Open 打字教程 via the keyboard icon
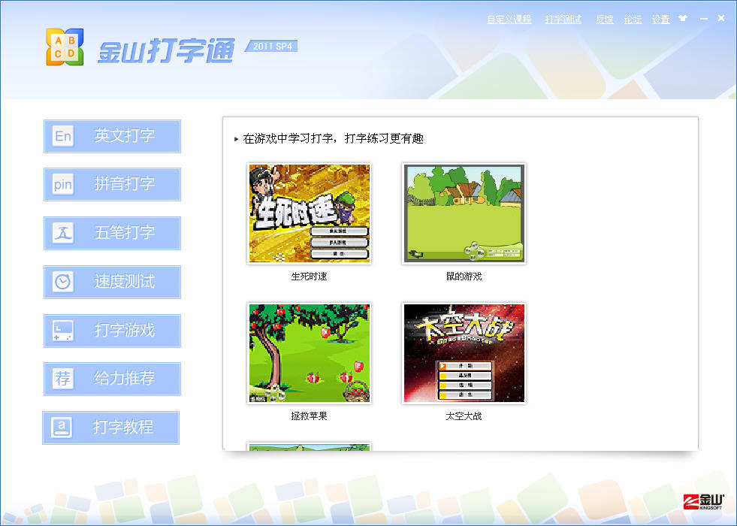The width and height of the screenshot is (737, 526). point(62,428)
